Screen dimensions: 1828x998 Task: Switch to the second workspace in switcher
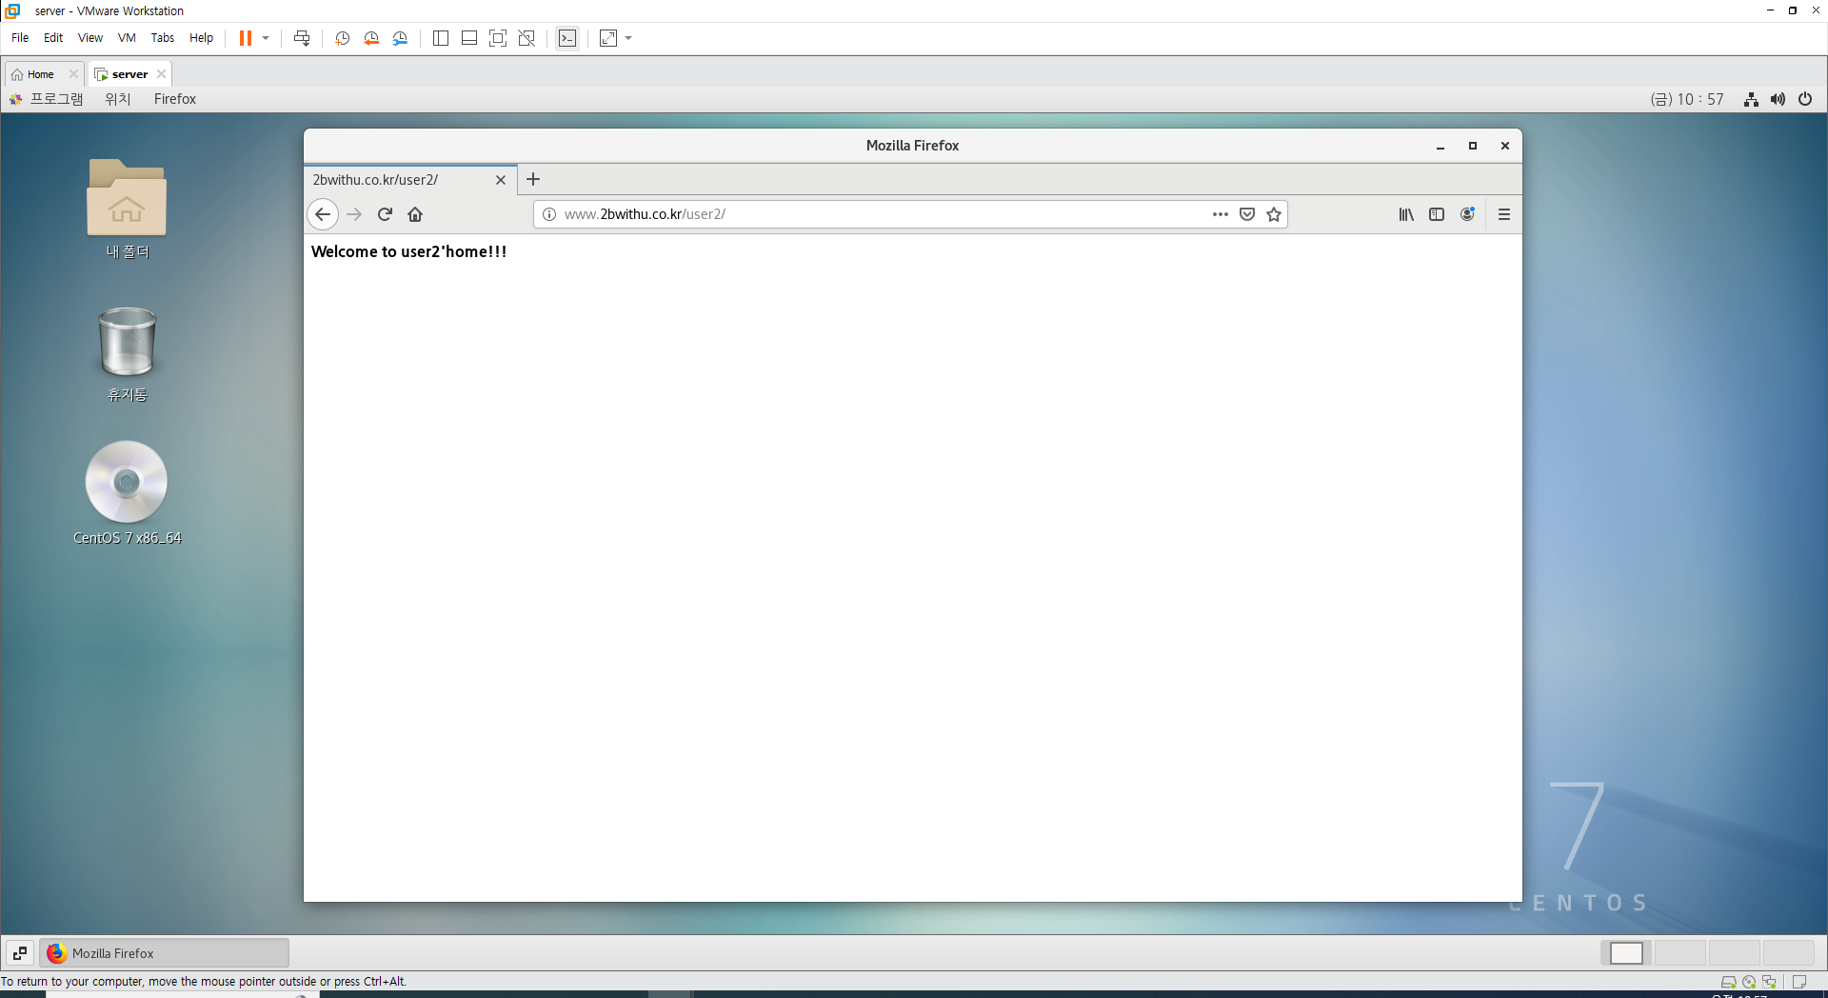pos(1680,953)
